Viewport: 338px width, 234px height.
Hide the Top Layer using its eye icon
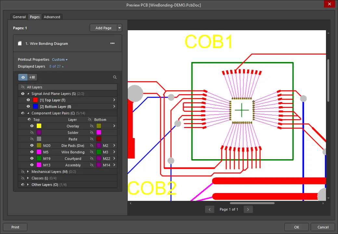point(28,100)
